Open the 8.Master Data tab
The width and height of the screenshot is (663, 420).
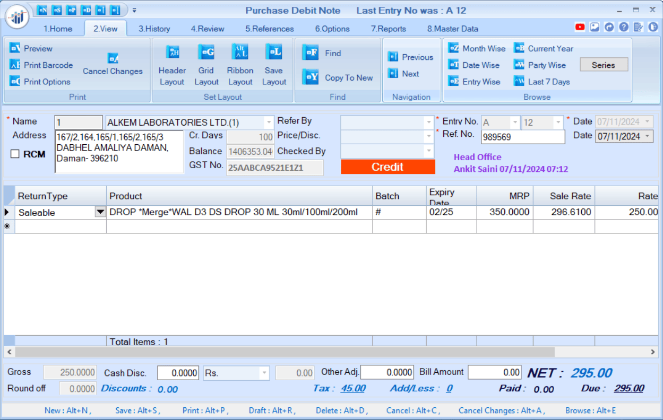tap(453, 29)
